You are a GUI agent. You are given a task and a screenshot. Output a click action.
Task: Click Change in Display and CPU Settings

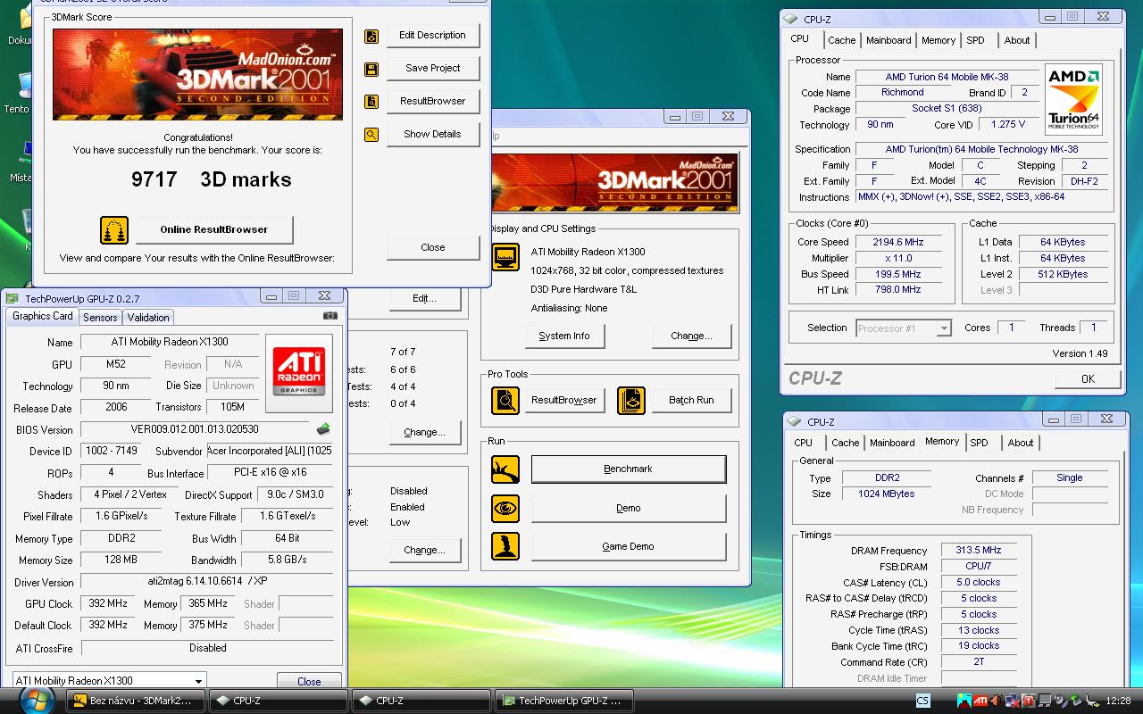[x=692, y=336]
